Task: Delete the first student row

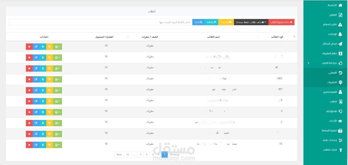Action: click(x=29, y=46)
